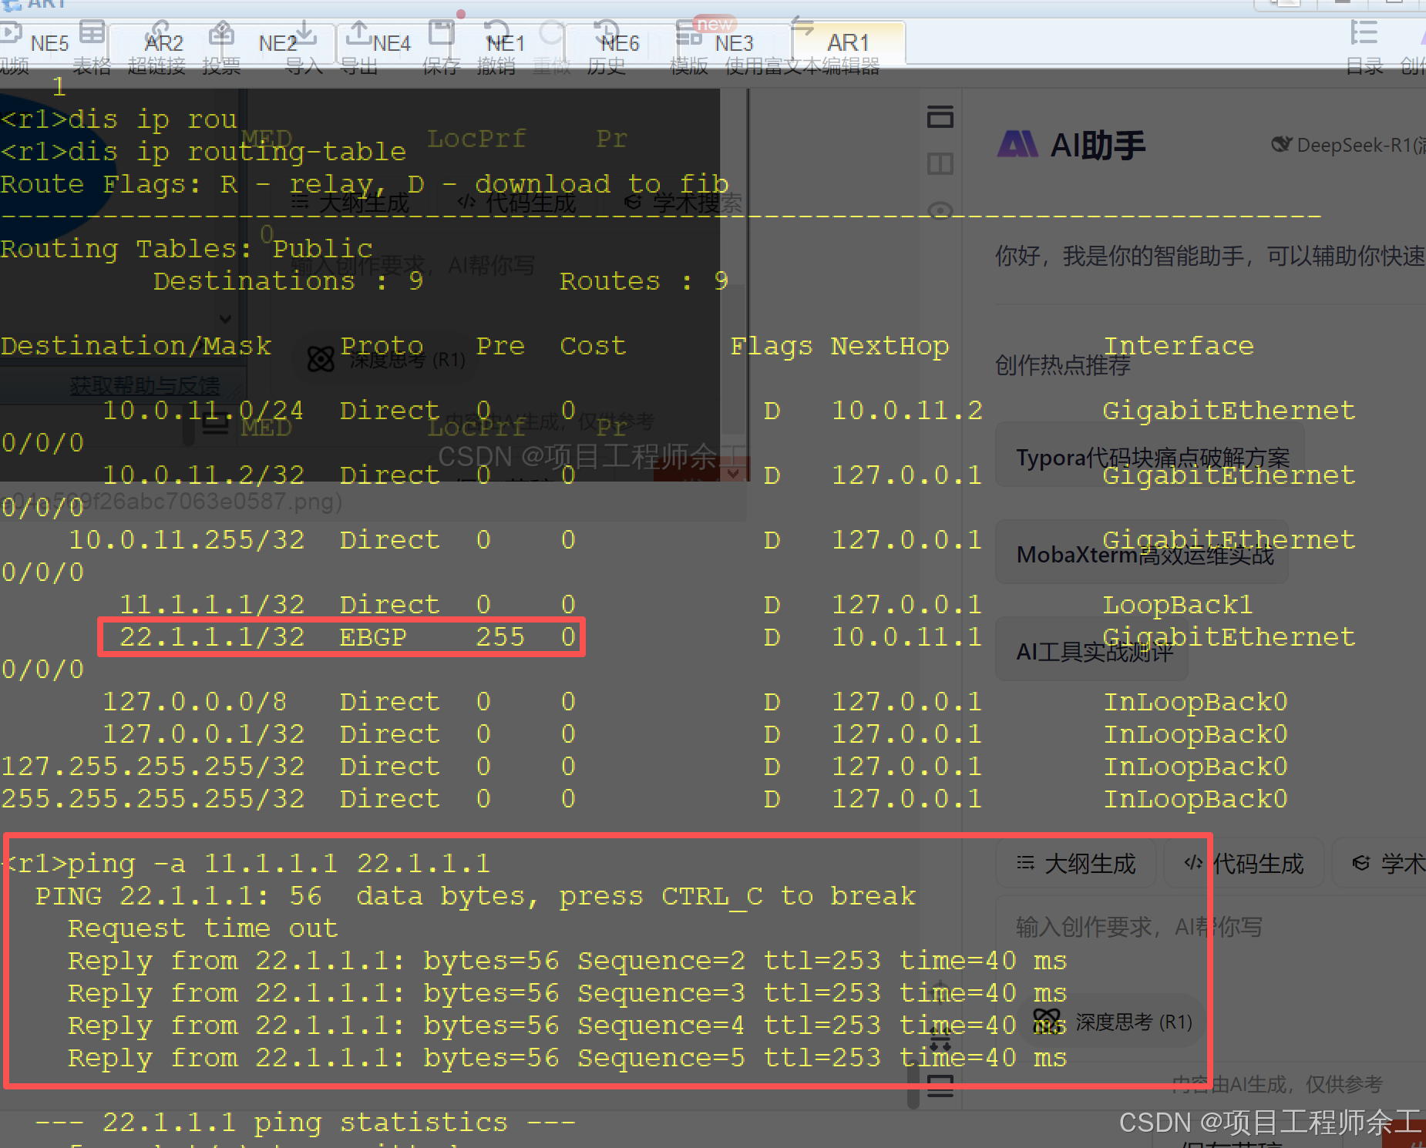Click the 11.1.1.1/32 route entry

(x=211, y=604)
